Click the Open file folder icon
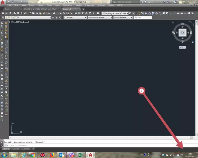This screenshot has width=198, height=158. coord(7,13)
